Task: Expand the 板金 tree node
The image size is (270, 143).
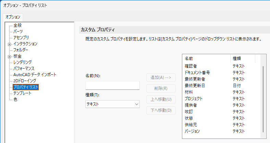Action: click(10, 57)
